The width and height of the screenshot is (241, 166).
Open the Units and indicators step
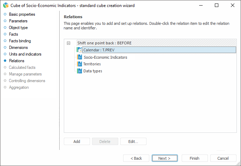pyautogui.click(x=25, y=54)
